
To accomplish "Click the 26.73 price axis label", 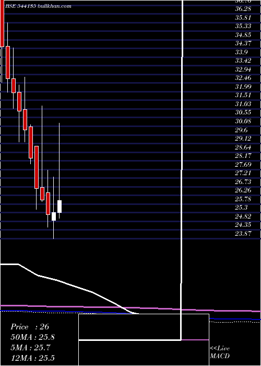I will point(243,181).
